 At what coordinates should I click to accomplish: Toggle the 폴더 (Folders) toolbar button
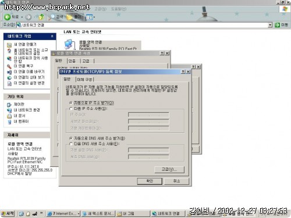tap(74, 17)
